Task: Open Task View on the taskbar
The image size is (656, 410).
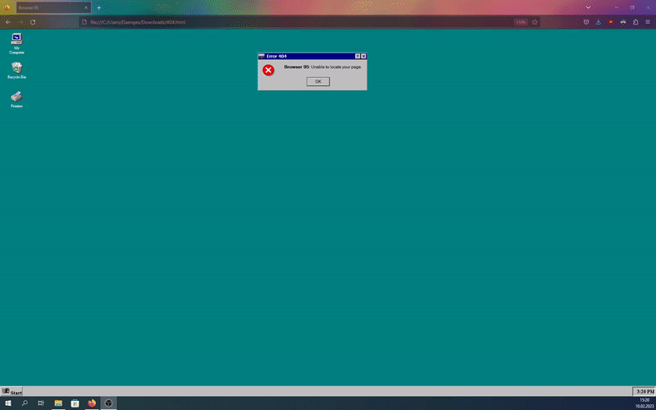Action: (x=41, y=403)
